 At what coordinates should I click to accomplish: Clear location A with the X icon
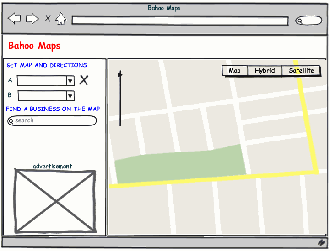[84, 80]
